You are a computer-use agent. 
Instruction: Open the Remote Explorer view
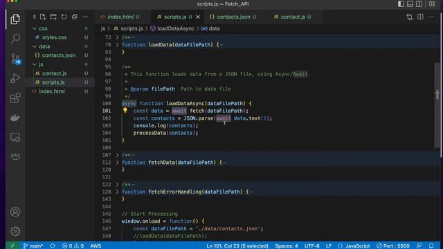pos(15,138)
